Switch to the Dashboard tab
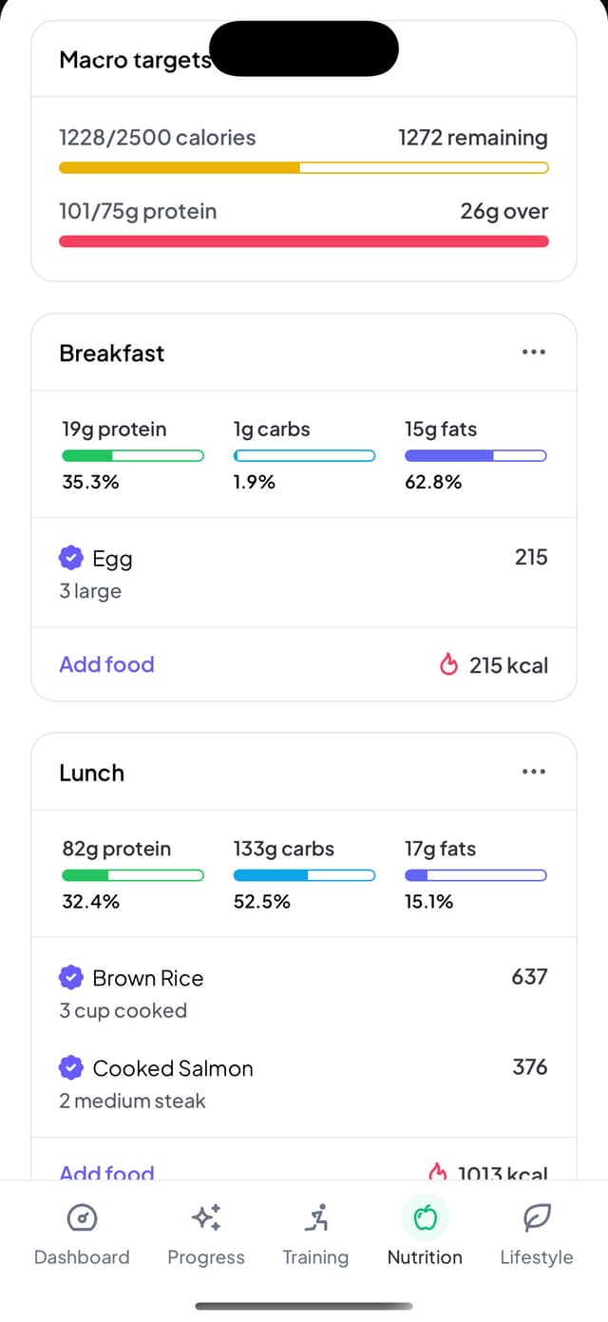608x1322 pixels. coord(82,1231)
